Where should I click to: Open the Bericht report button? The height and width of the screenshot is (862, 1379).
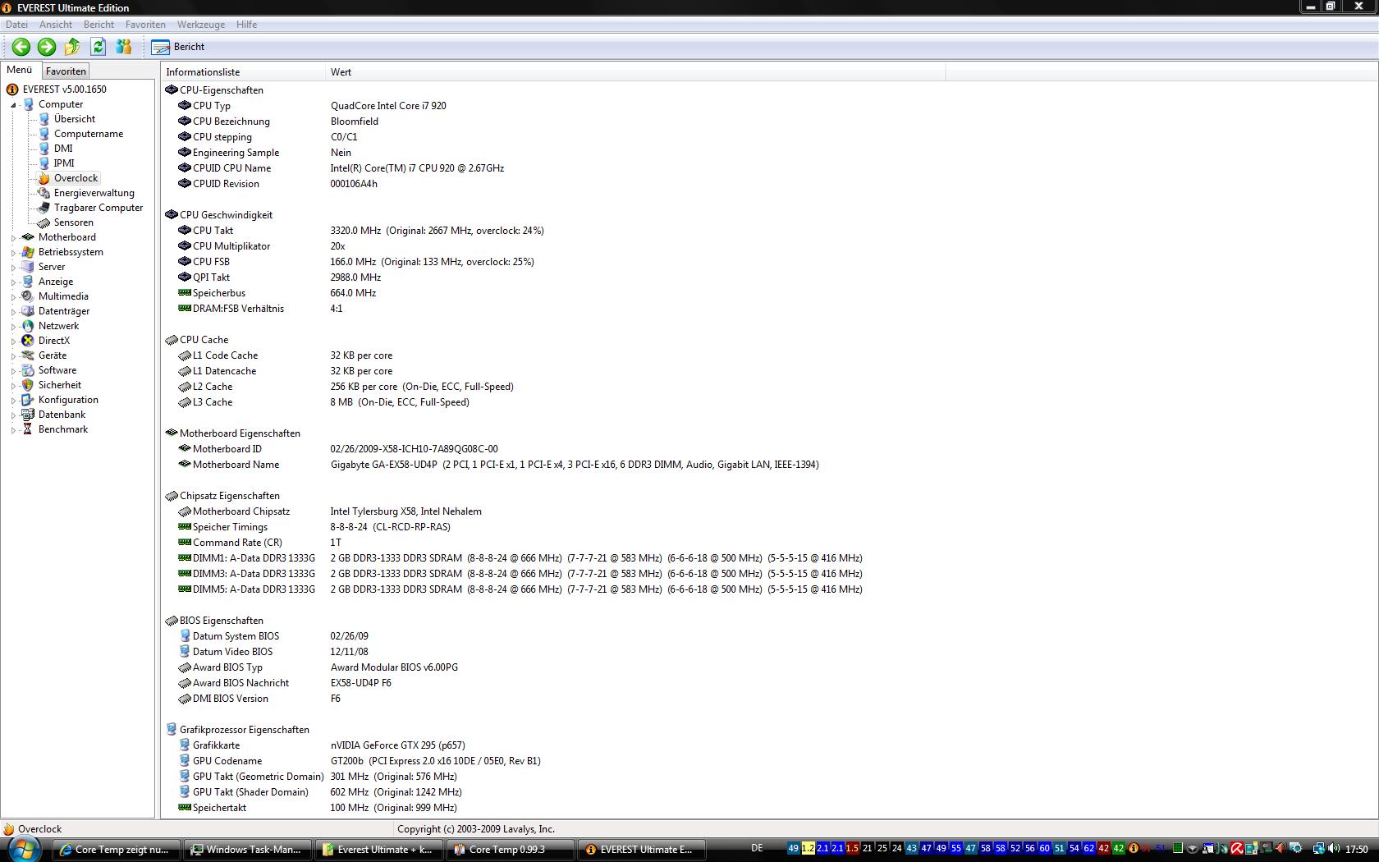click(178, 47)
